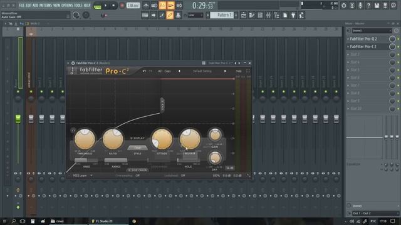This screenshot has width=401, height=225.
Task: Open the browser view icon
Action: (277, 15)
